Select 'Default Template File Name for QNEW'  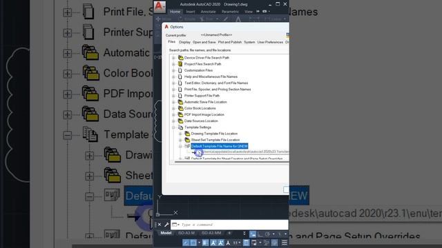point(220,146)
